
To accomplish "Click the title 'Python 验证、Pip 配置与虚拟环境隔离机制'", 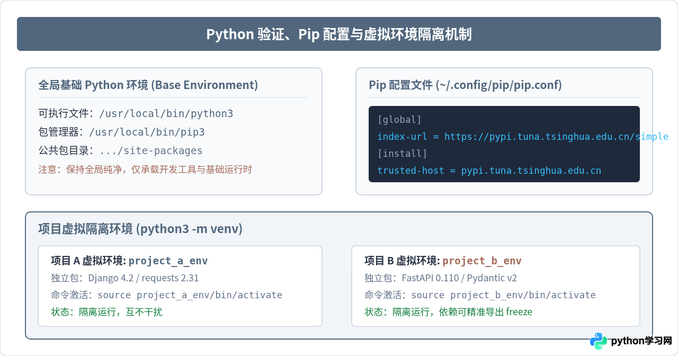I will 339,34.
